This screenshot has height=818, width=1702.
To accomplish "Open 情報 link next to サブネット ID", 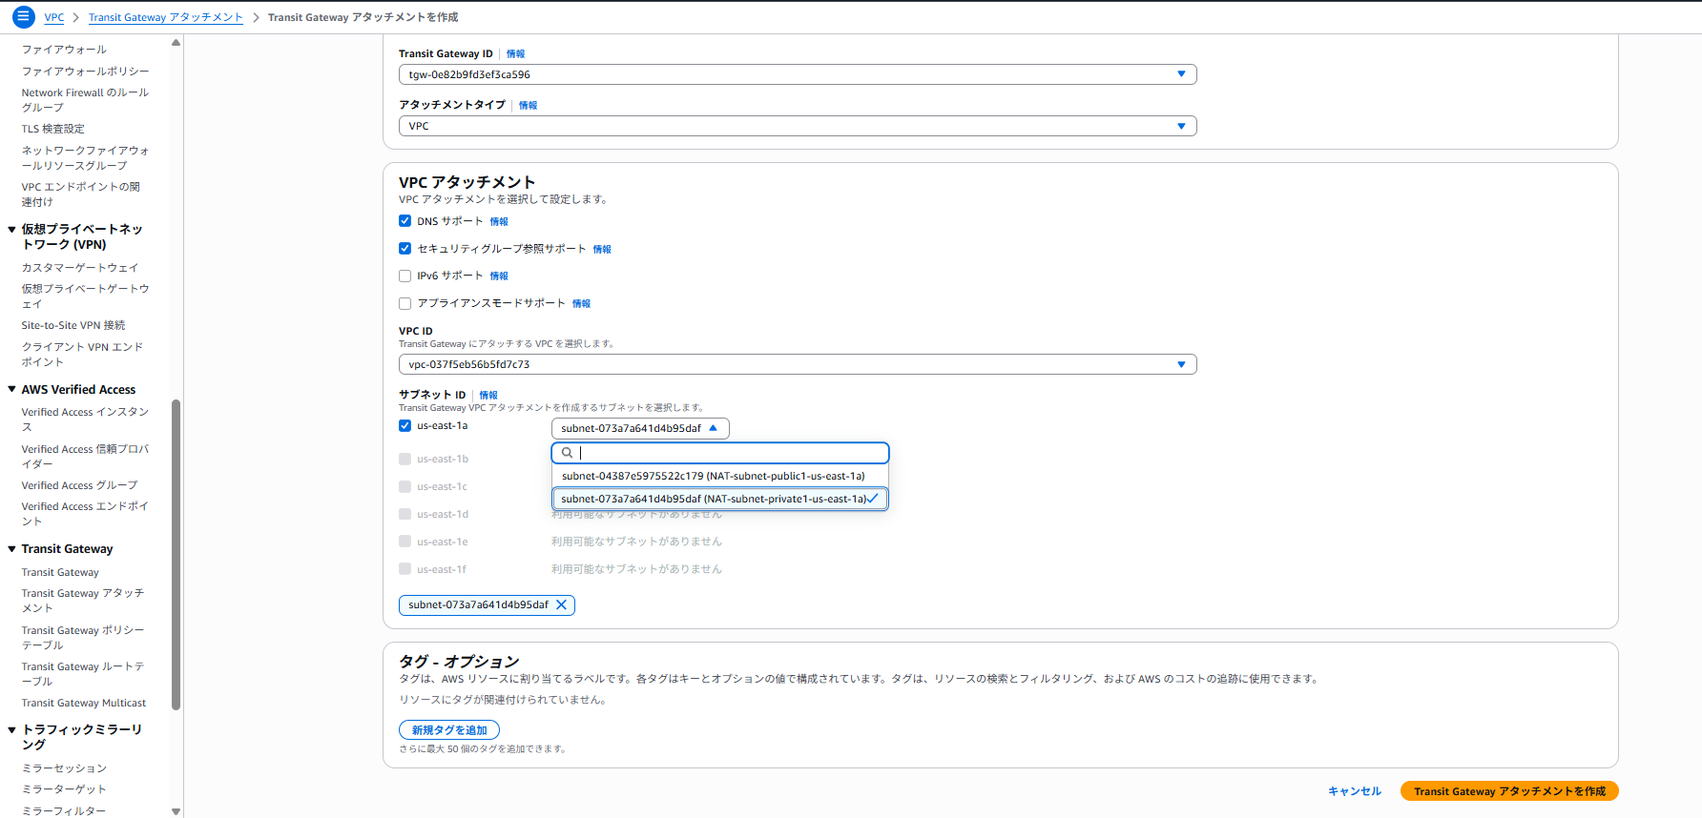I will [x=488, y=395].
